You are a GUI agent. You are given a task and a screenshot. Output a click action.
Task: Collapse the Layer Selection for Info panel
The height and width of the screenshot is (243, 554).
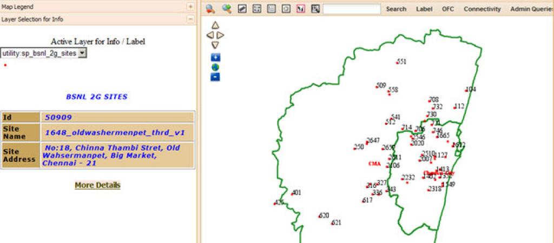(190, 19)
